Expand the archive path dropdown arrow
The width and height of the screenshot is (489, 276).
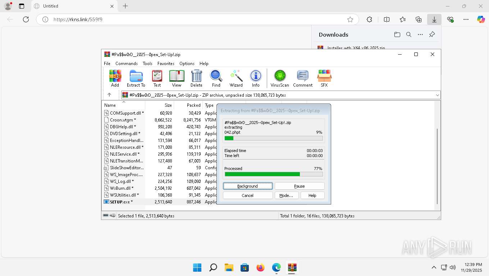click(x=437, y=95)
